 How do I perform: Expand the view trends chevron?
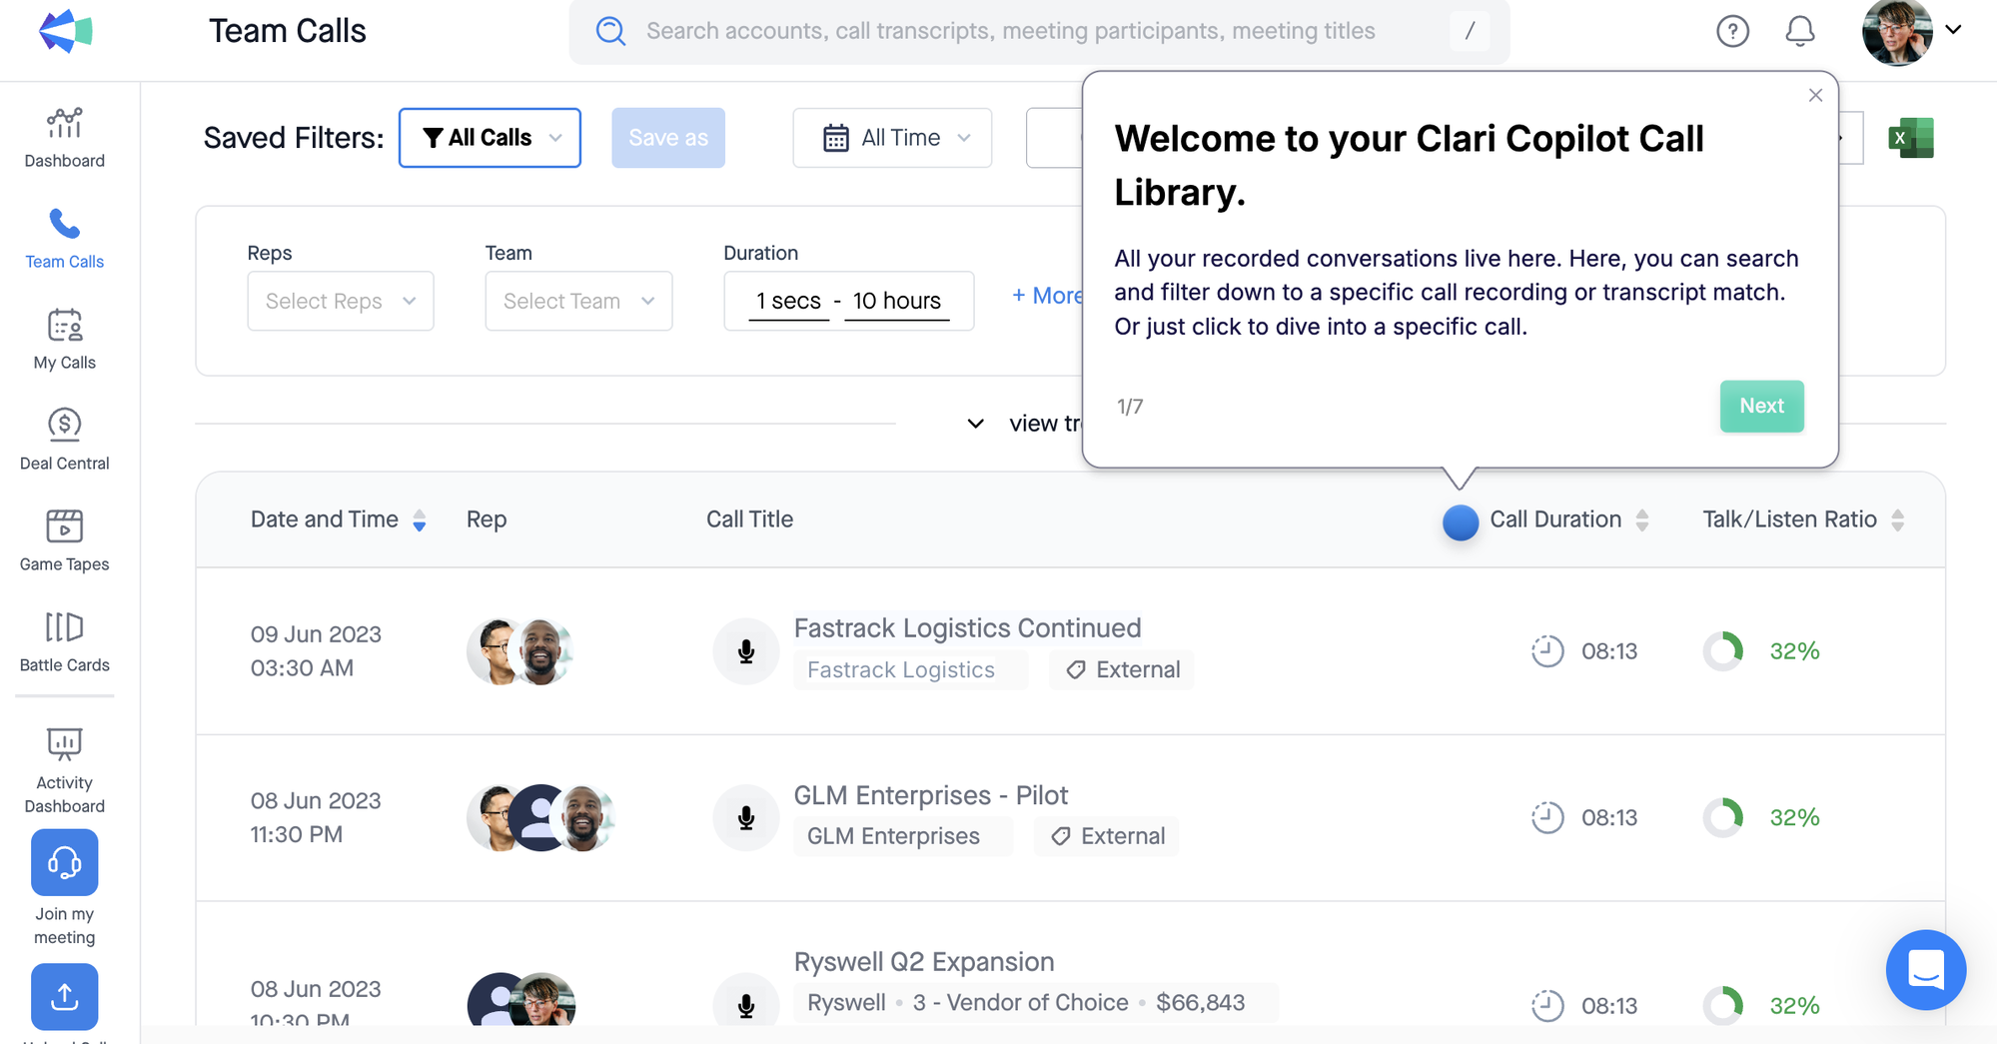pyautogui.click(x=975, y=424)
